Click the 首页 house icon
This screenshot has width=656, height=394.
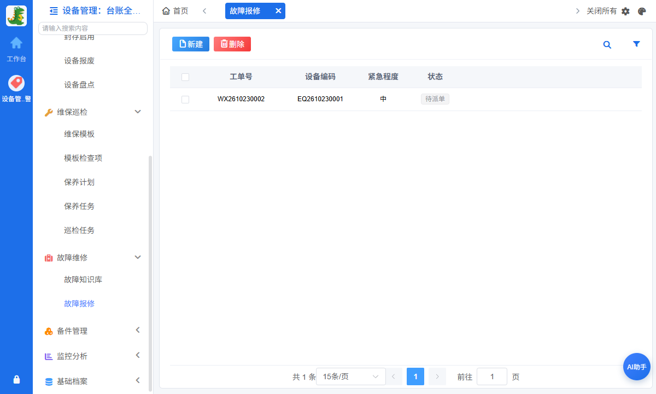(166, 11)
